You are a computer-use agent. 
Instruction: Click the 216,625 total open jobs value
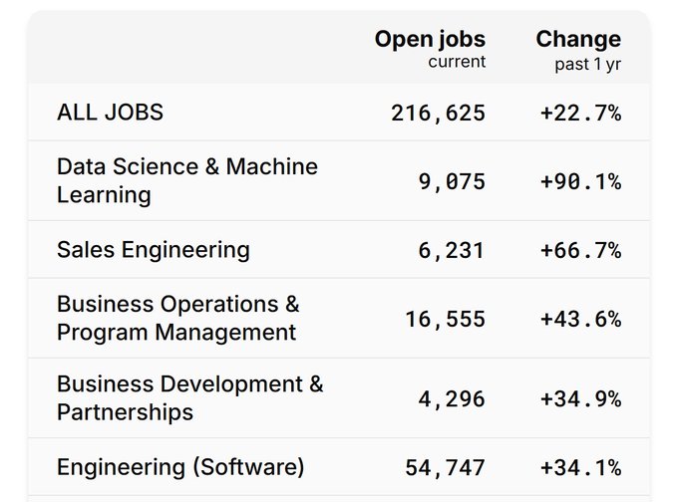click(x=438, y=114)
